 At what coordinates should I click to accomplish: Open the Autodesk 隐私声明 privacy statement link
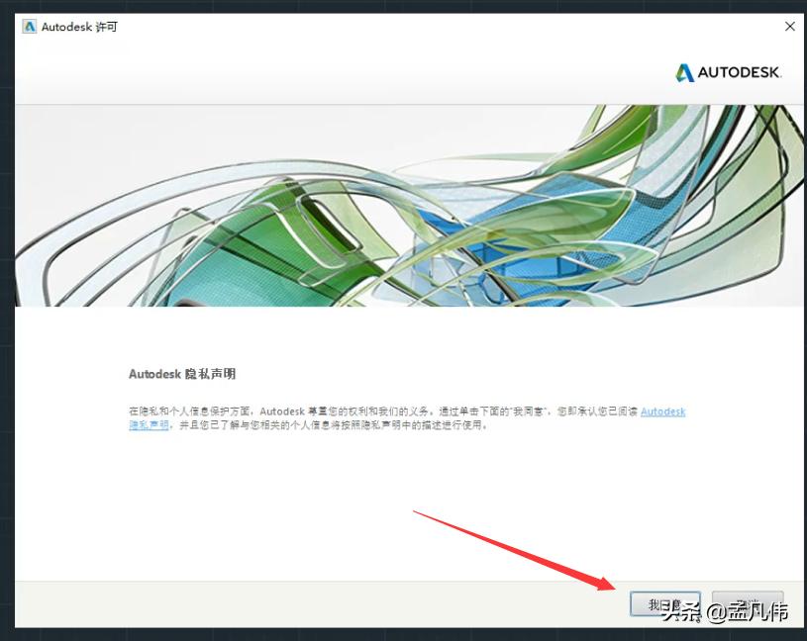click(662, 412)
